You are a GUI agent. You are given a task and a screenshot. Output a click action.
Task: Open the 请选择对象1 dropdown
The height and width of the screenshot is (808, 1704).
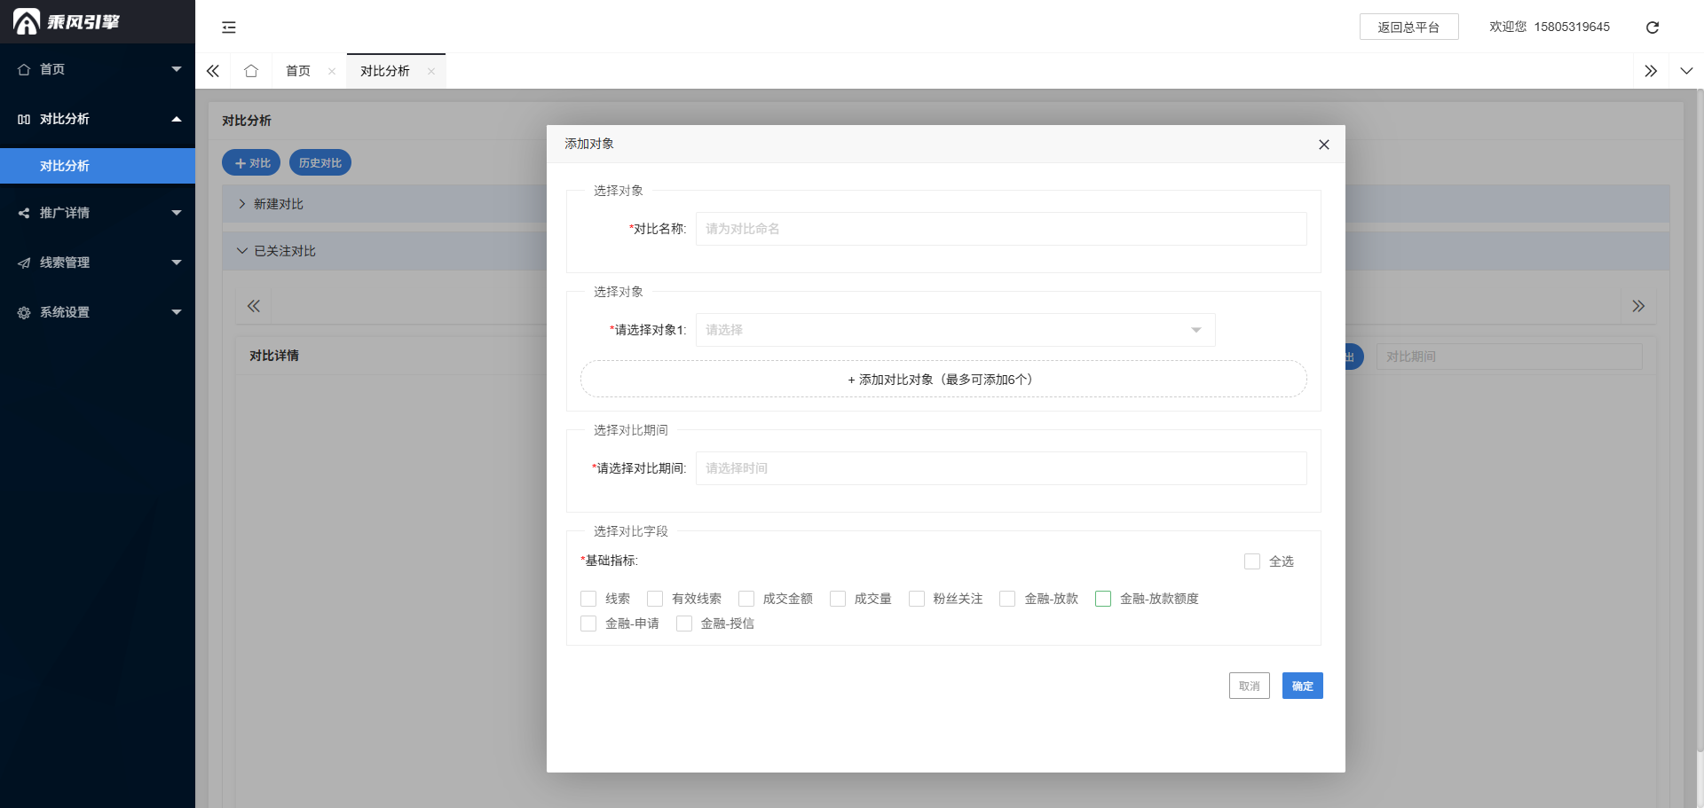955,330
